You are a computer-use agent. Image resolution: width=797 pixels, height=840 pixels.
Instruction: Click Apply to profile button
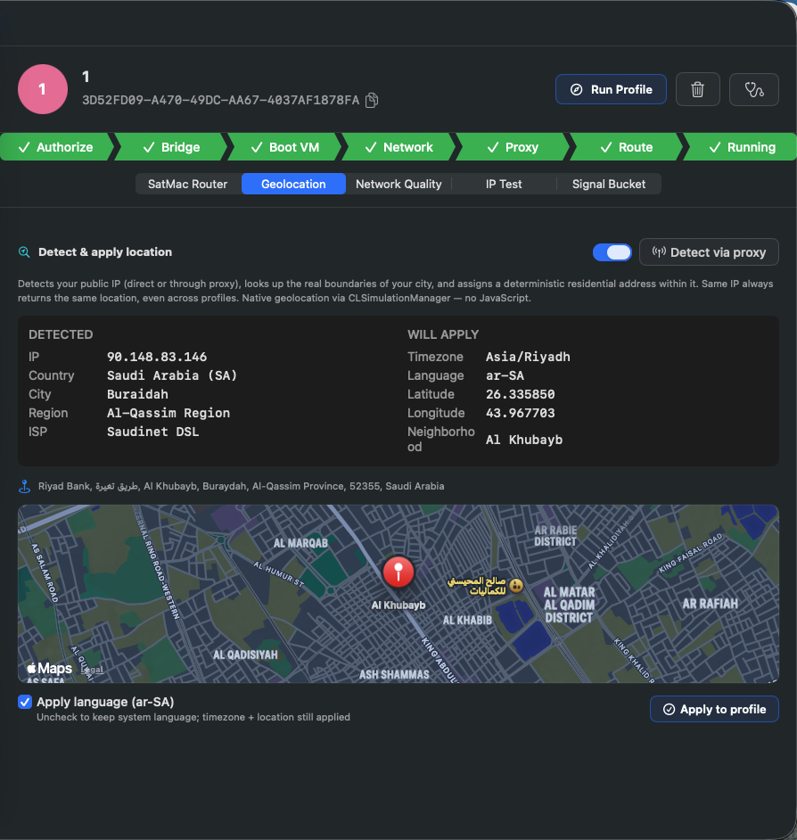point(714,709)
